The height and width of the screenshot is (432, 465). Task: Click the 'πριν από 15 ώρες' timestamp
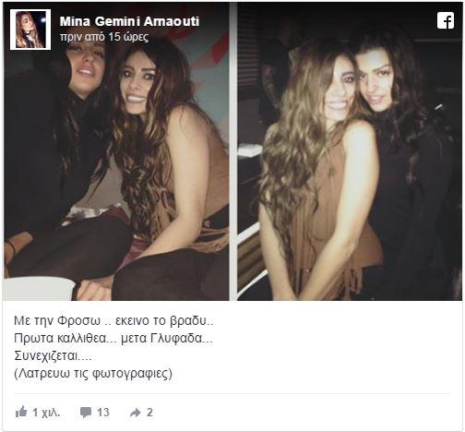click(104, 37)
